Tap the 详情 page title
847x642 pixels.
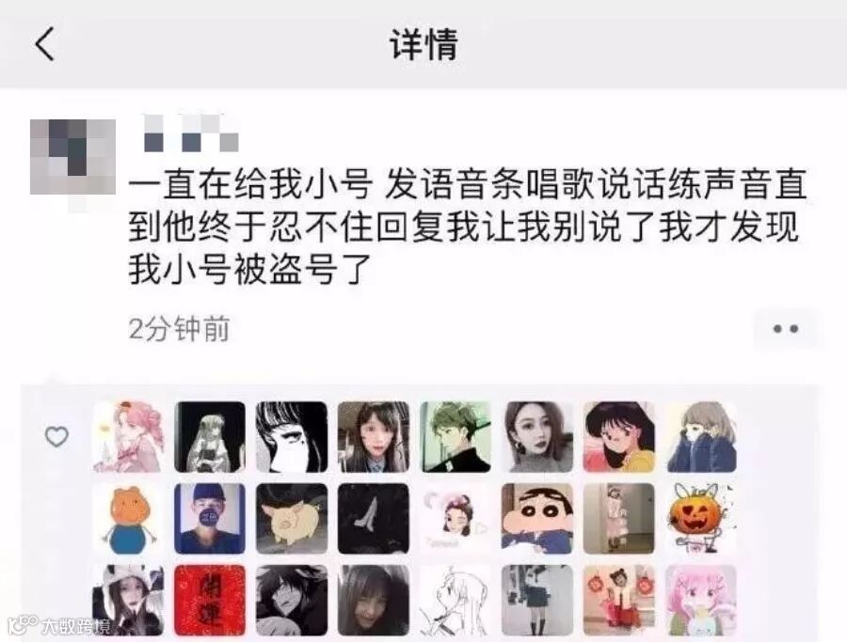click(424, 43)
